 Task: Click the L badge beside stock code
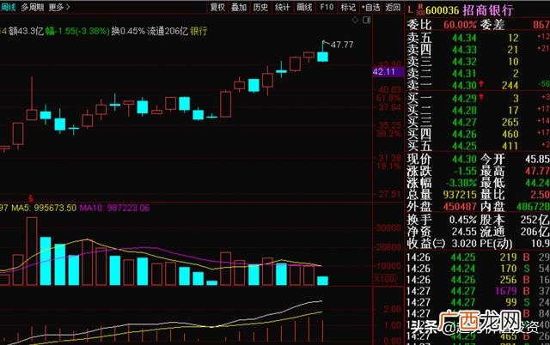coord(410,9)
